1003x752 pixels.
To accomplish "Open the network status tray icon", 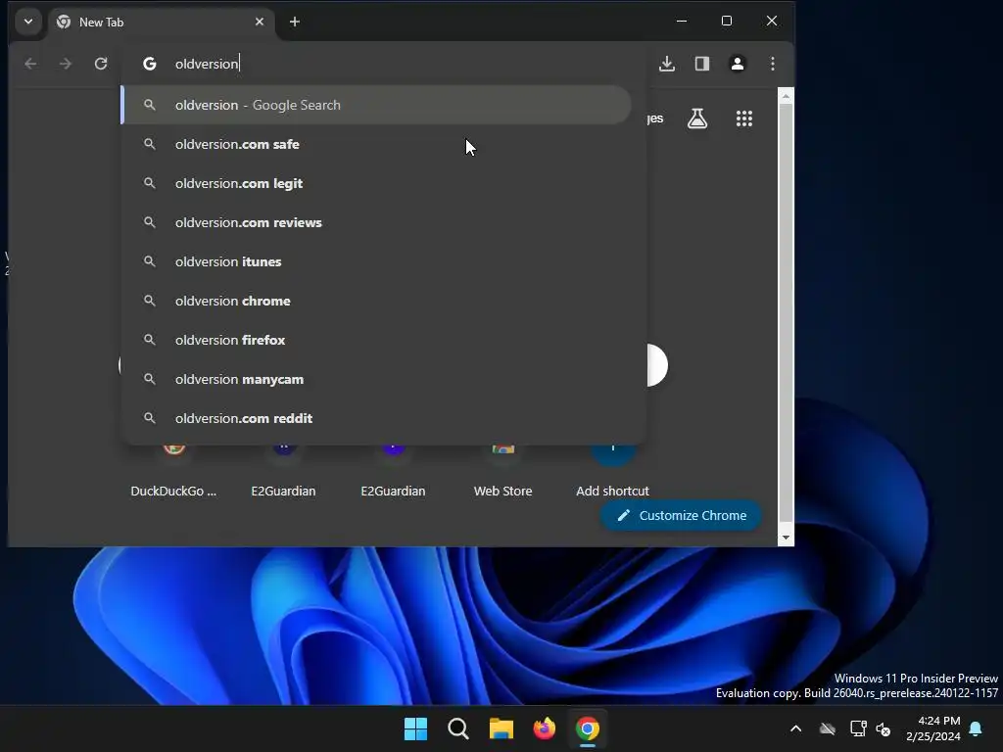I will tap(858, 728).
